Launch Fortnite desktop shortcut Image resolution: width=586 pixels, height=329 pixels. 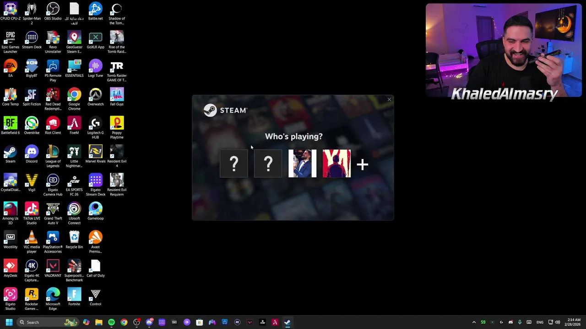[74, 297]
